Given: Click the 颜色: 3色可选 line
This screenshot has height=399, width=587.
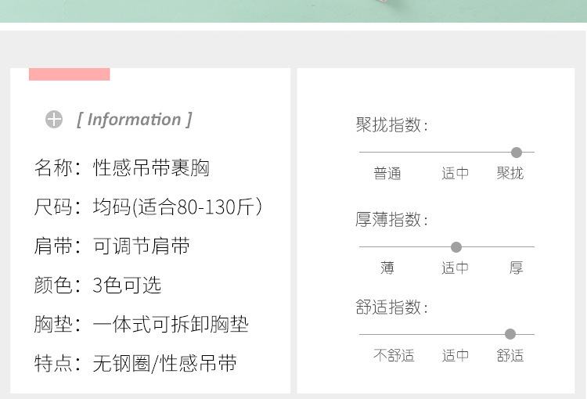Looking at the screenshot, I should [98, 285].
